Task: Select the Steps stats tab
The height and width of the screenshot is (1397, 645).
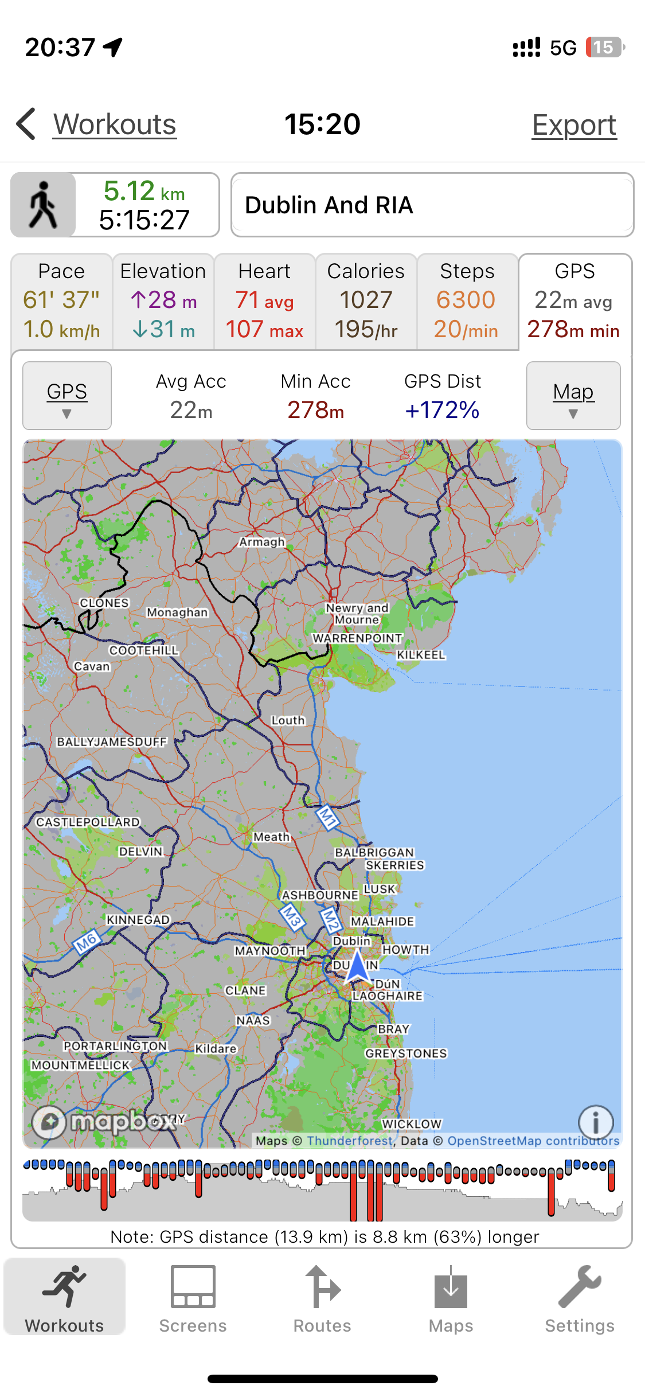Action: click(467, 301)
